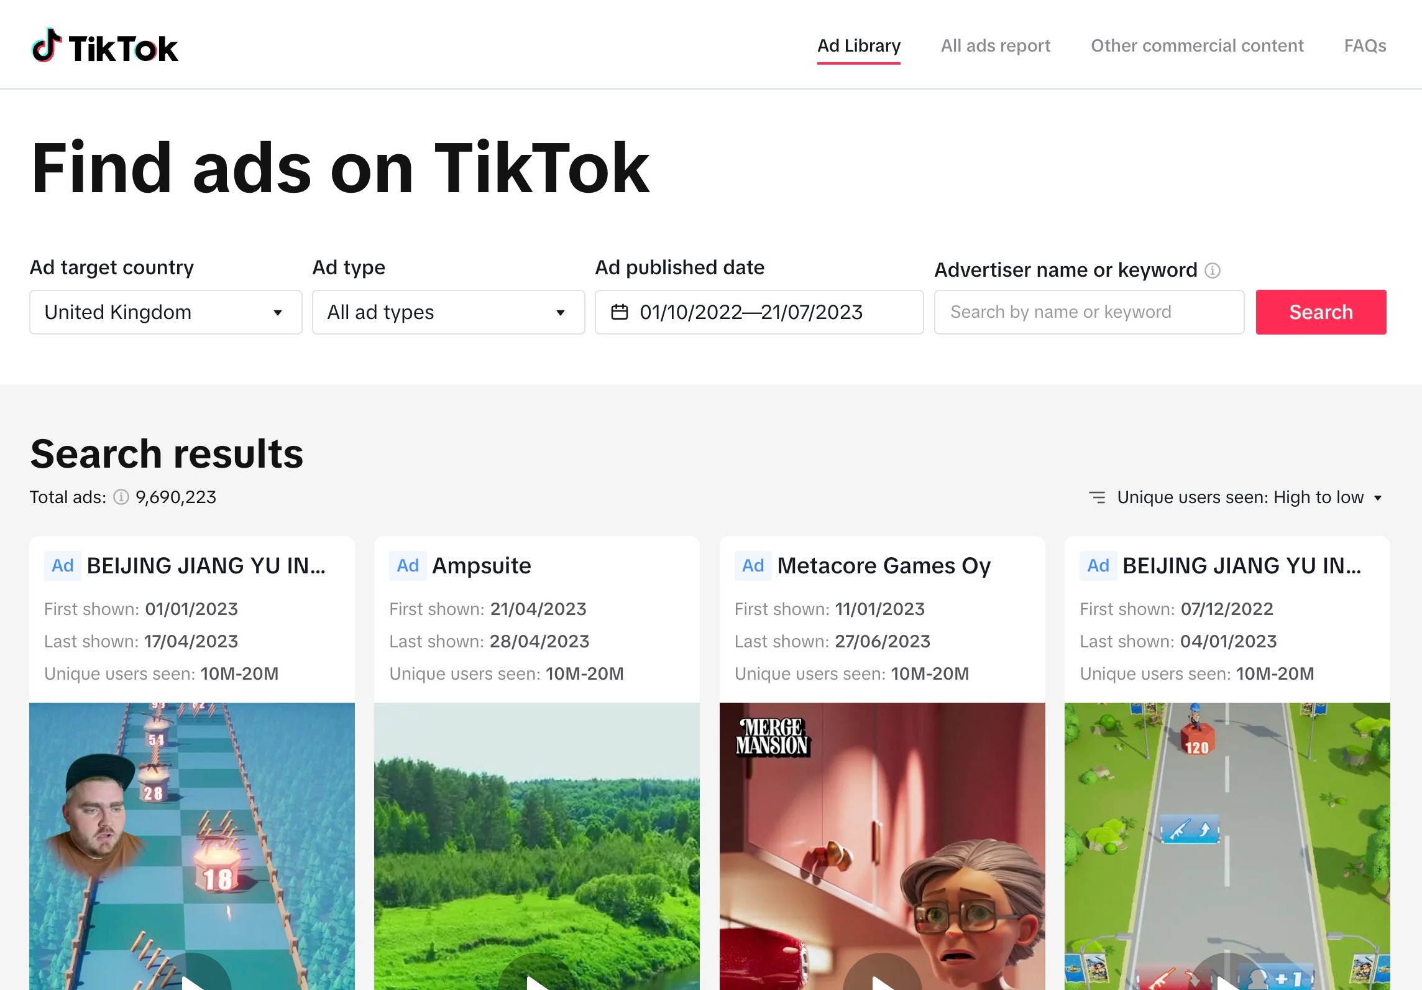This screenshot has height=990, width=1422.
Task: Open BEIJING JIANG YU ad first shown 07/12/2022
Action: tap(1241, 565)
